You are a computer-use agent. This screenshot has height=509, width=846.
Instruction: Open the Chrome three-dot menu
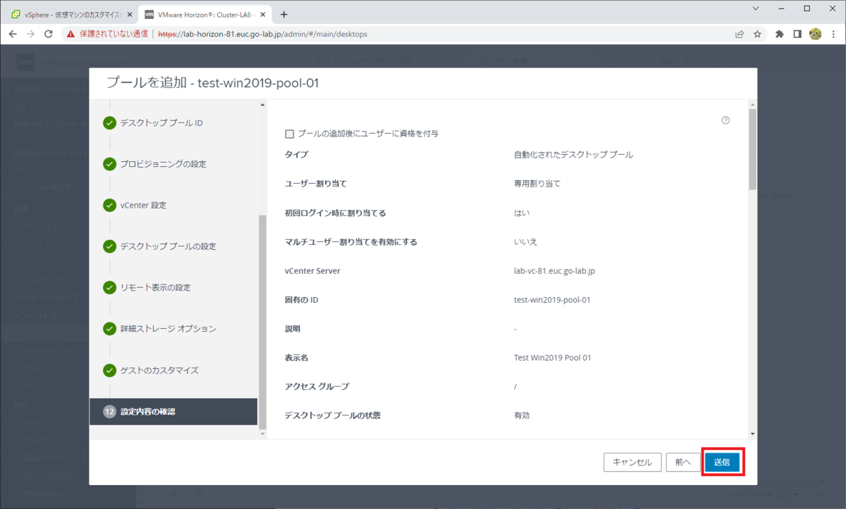[833, 34]
